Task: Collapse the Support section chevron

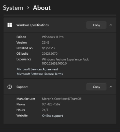Action: [x=111, y=87]
